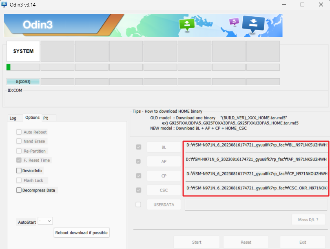The height and width of the screenshot is (249, 330).
Task: Switch to the Log tab
Action: pyautogui.click(x=13, y=118)
